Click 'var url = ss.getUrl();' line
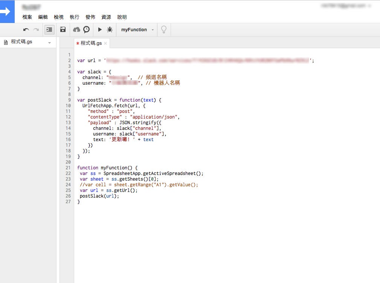The height and width of the screenshot is (283, 380). point(108,190)
